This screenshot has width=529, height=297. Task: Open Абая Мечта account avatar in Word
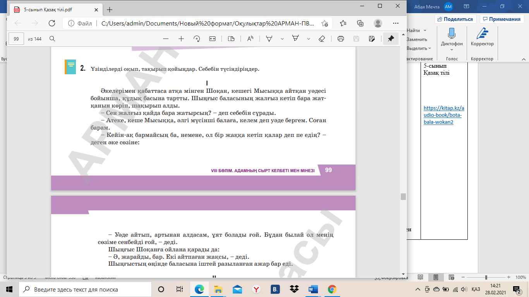coord(448,6)
